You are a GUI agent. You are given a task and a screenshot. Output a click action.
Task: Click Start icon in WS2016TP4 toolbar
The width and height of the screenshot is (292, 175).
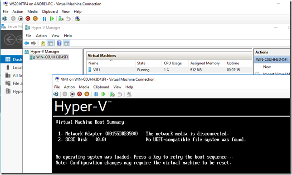coord(13,19)
